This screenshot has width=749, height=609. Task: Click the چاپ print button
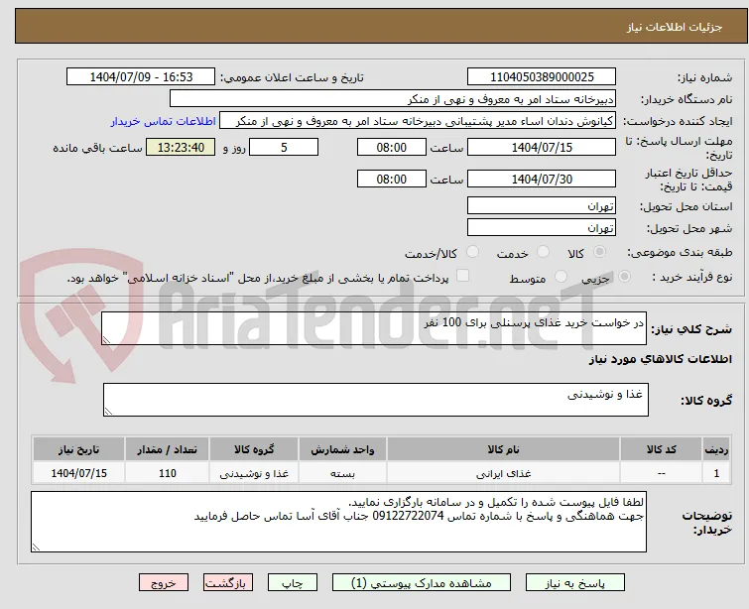tap(292, 583)
